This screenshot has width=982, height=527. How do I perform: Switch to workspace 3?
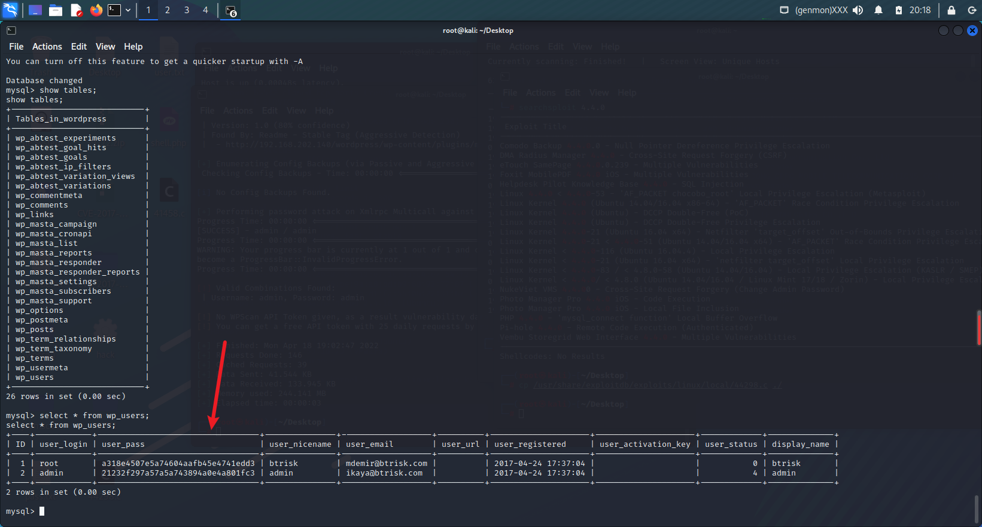pos(187,10)
